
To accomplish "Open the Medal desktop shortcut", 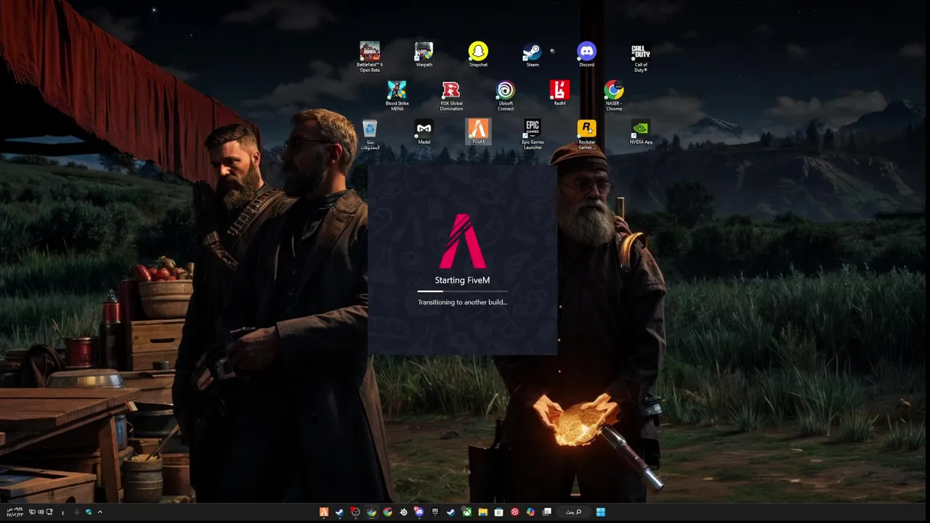I will point(424,132).
